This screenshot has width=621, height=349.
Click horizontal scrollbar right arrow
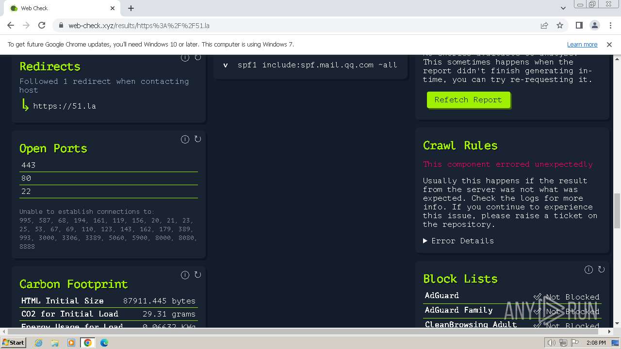click(x=610, y=332)
